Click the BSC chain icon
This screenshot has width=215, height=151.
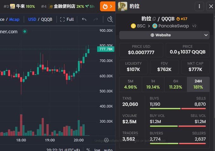pyautogui.click(x=133, y=26)
